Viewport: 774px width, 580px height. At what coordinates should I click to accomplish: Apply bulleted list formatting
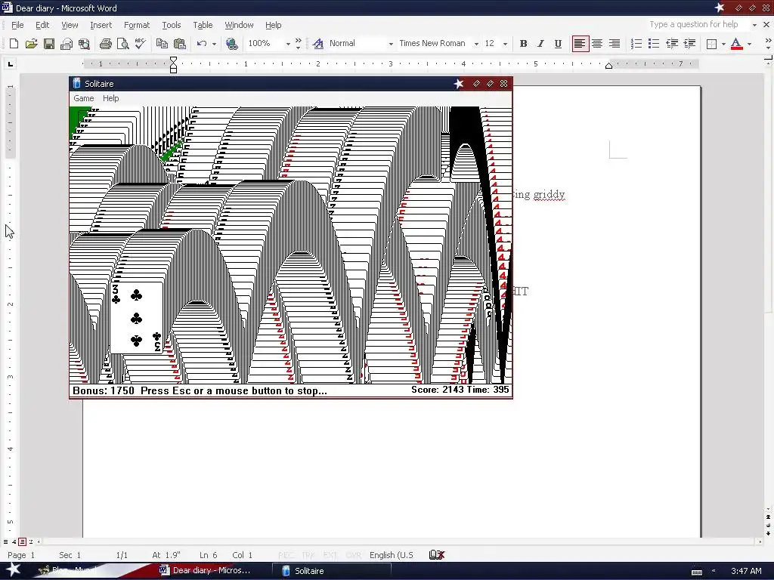click(x=654, y=43)
